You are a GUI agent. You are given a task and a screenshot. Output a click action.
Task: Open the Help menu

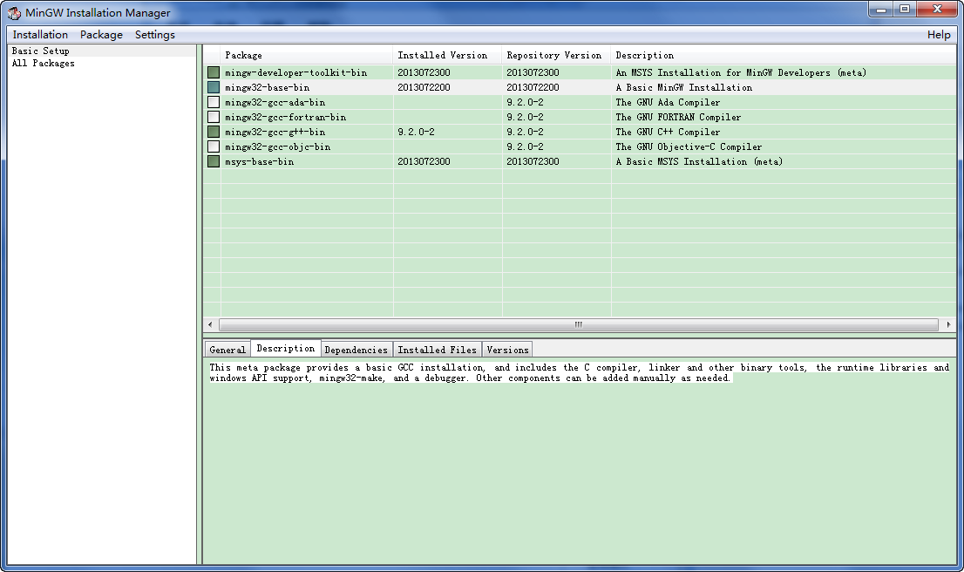tap(939, 35)
